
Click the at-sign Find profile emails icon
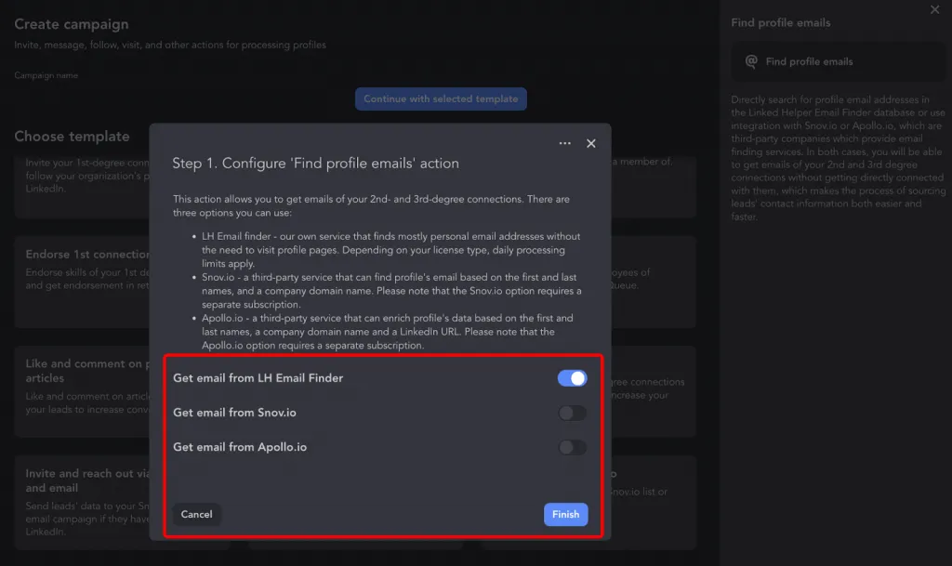(751, 61)
